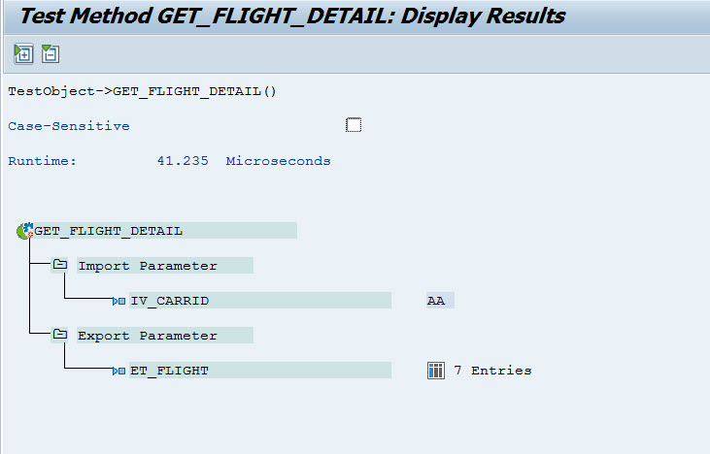Select the ET_FLIGHT tree entry
Viewport: 710px width, 454px height.
tap(170, 371)
